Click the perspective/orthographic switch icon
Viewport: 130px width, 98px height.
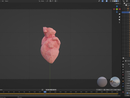[119, 22]
